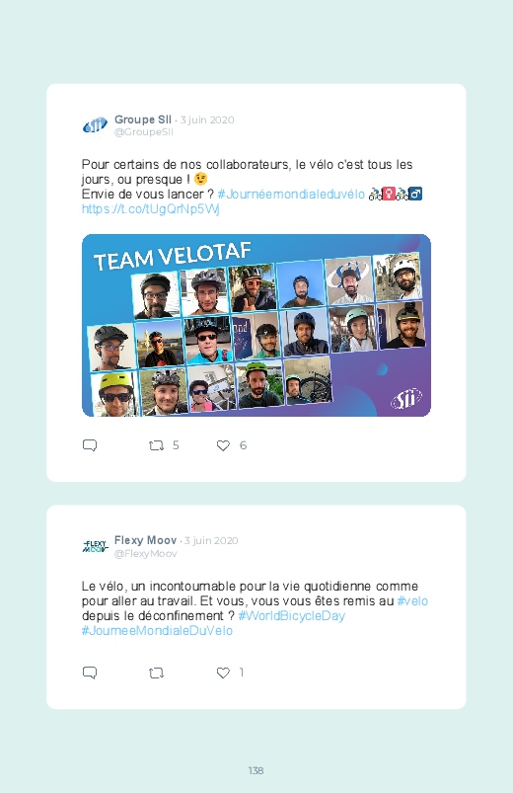Retweet the Groupe SII post
Image resolution: width=513 pixels, height=793 pixels.
coord(156,445)
